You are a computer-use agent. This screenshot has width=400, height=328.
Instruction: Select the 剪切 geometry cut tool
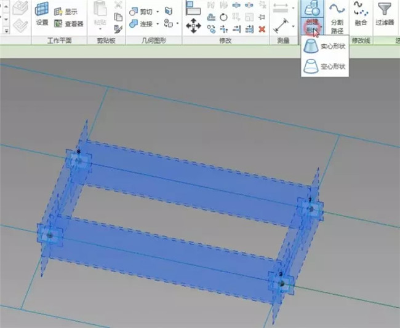[x=141, y=12]
